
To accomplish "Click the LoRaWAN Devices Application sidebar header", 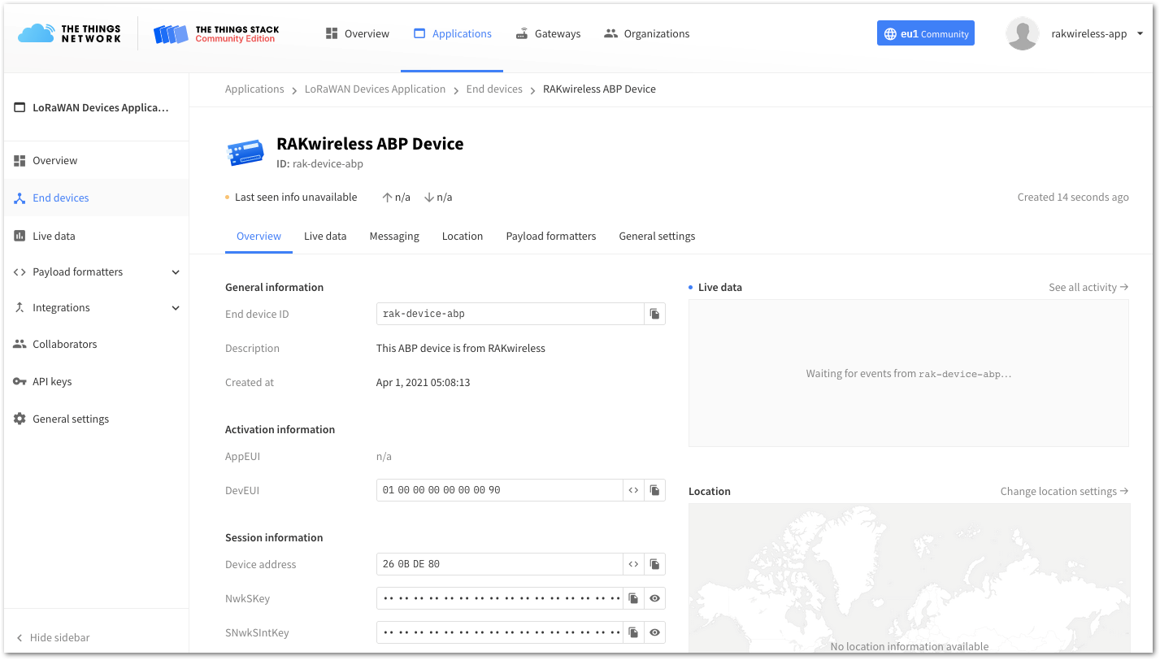I will point(92,107).
